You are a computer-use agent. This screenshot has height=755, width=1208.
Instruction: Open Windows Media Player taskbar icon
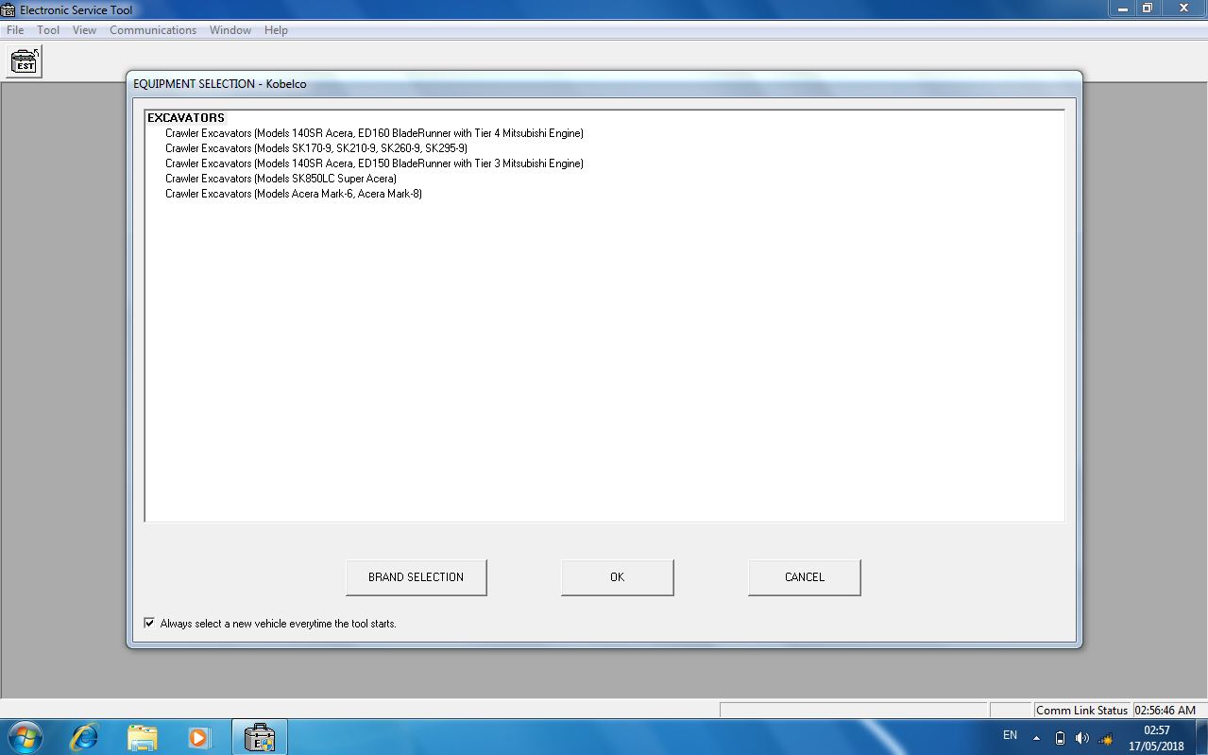[198, 737]
